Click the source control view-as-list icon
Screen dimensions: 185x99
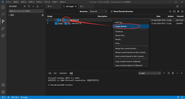[x=25, y=6]
